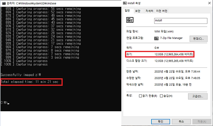Click the 크기: label
The width and height of the screenshot is (213, 126).
tap(129, 54)
